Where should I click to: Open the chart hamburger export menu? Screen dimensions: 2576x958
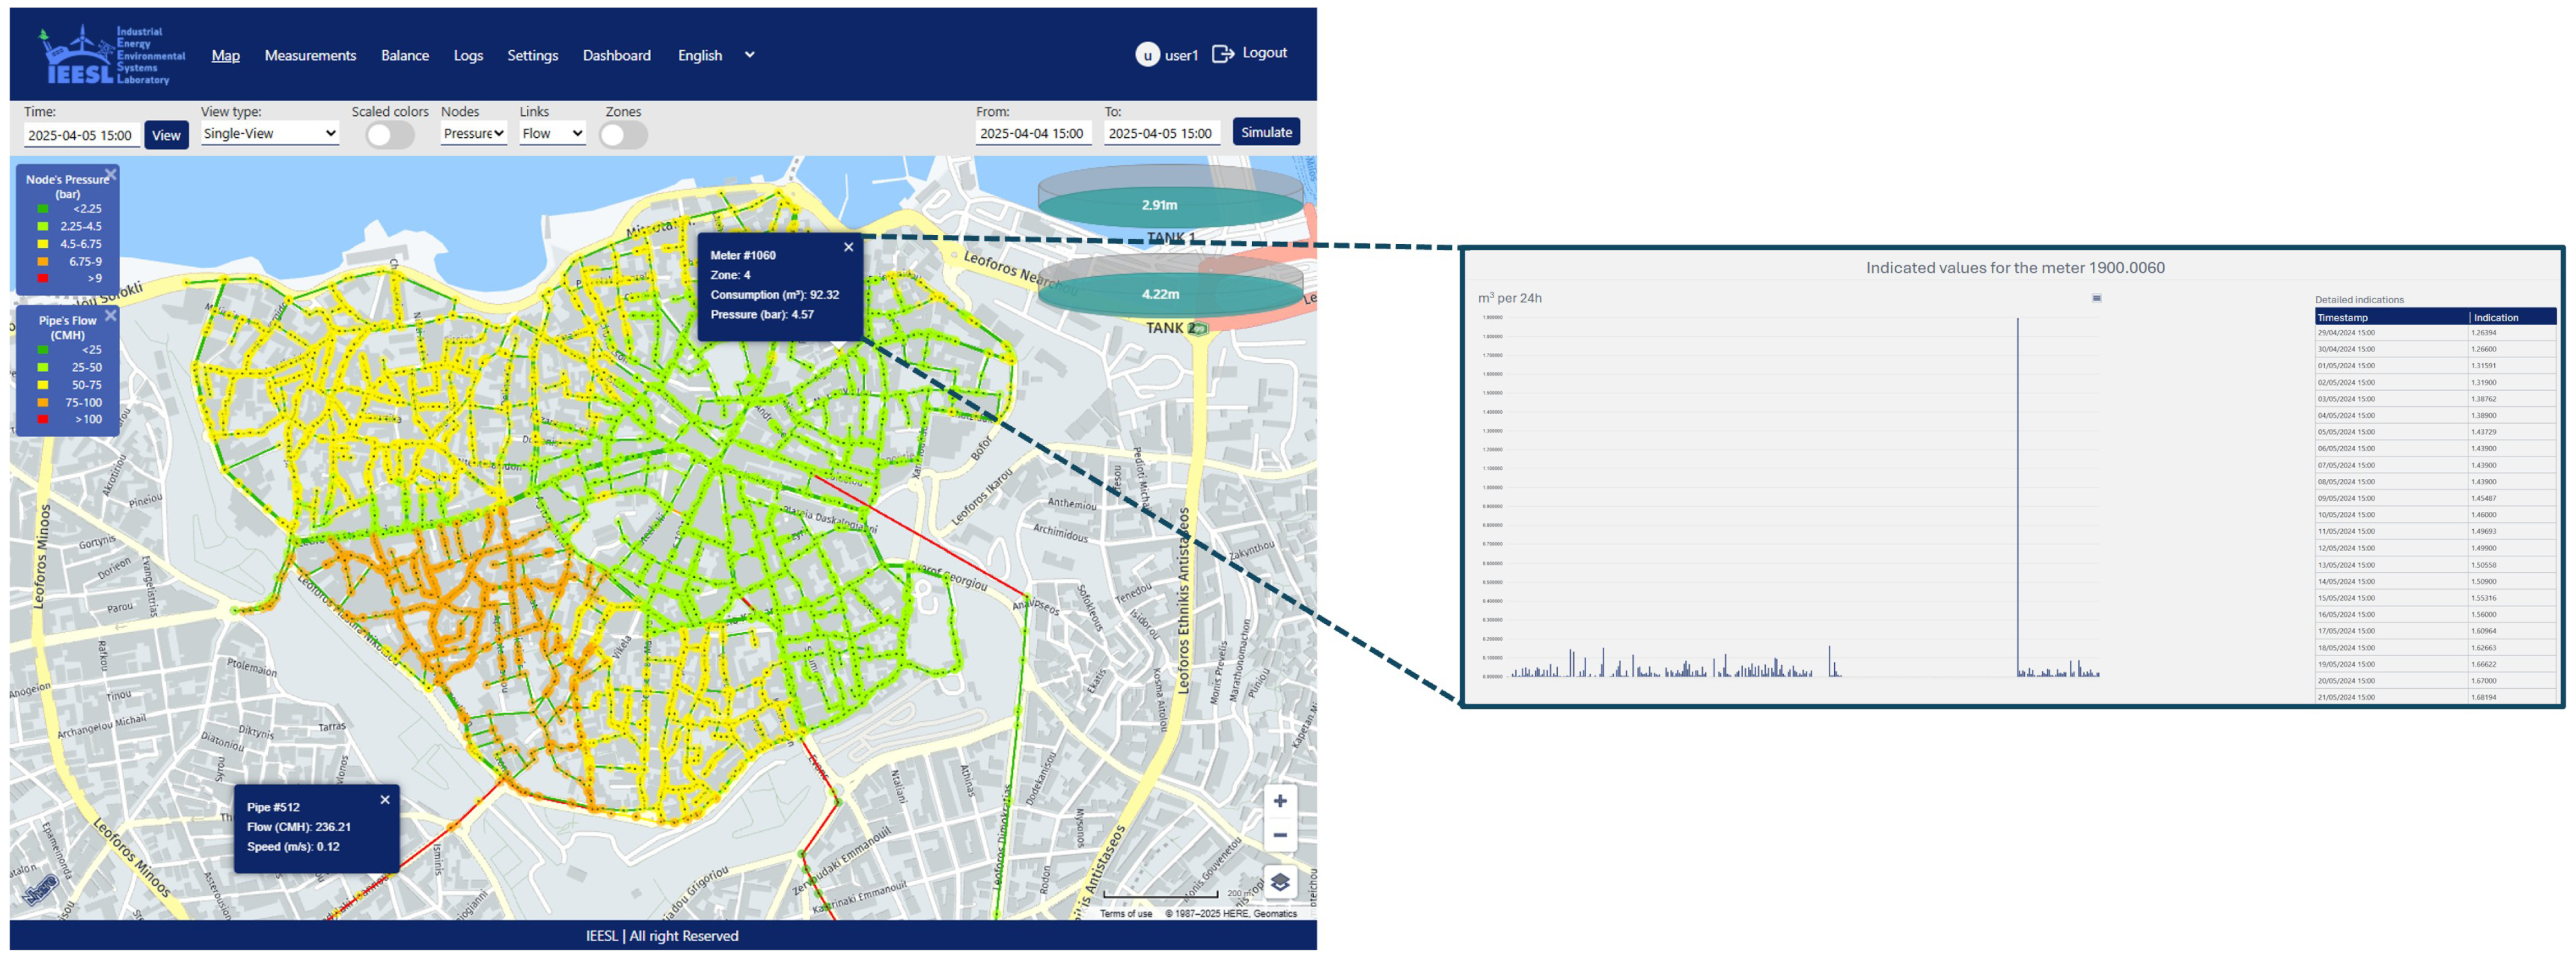(x=2097, y=298)
